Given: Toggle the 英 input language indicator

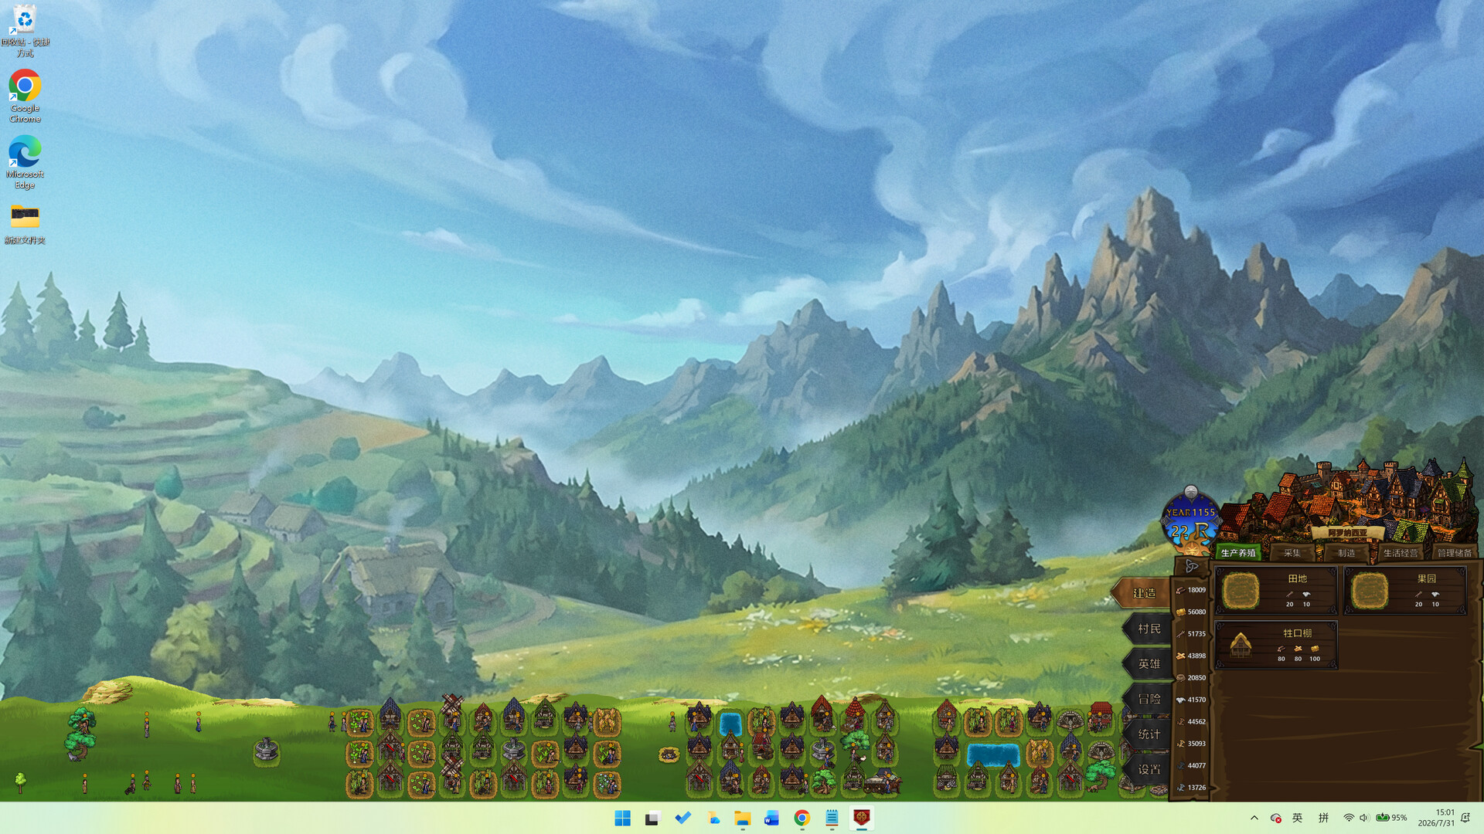Looking at the screenshot, I should 1297,818.
